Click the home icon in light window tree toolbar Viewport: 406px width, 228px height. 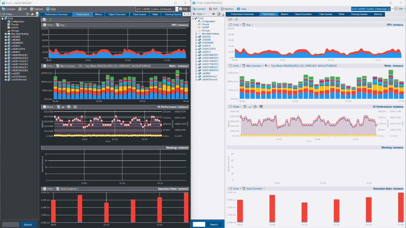[219, 14]
